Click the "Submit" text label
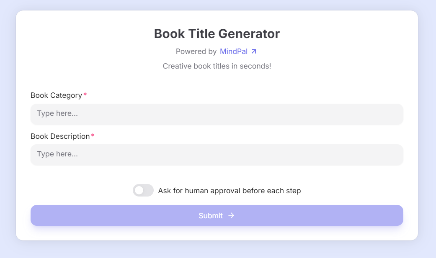 click(211, 216)
